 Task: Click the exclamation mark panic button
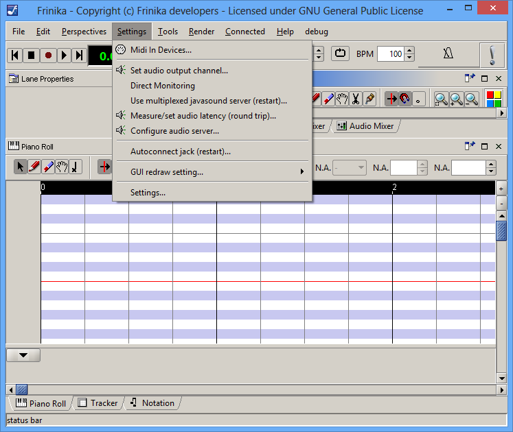(492, 54)
